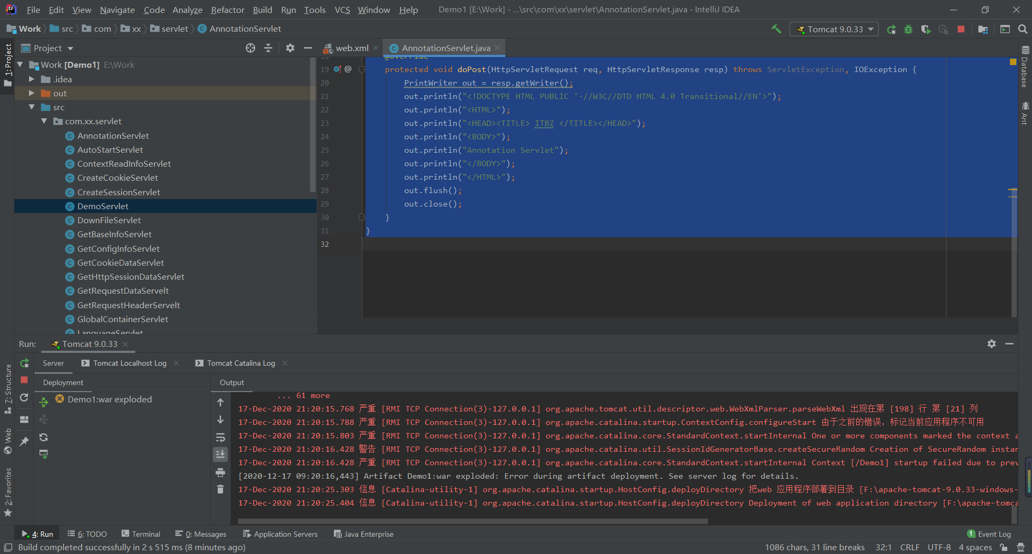The height and width of the screenshot is (554, 1032).
Task: Click Deploy All icon in Deployment toolbar
Action: (44, 402)
